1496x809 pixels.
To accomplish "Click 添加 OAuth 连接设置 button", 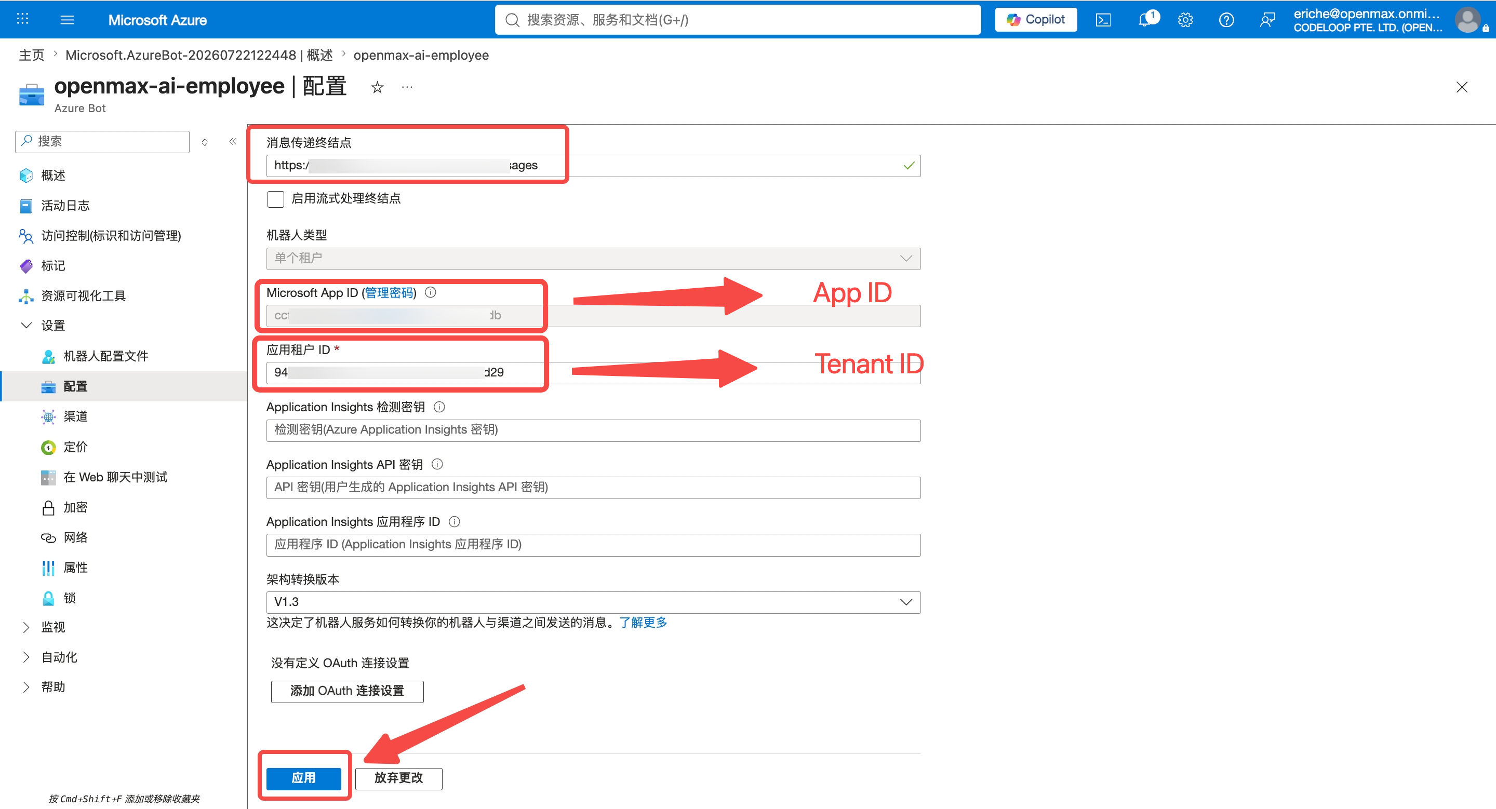I will coord(348,691).
